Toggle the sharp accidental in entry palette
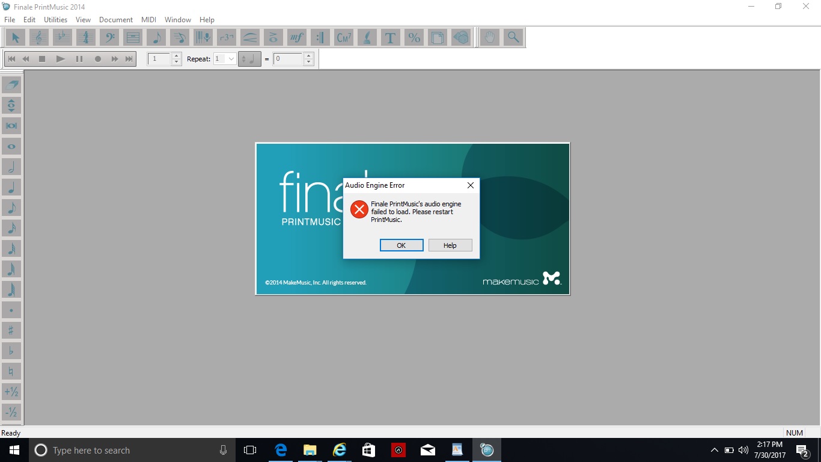Image resolution: width=821 pixels, height=462 pixels. (11, 330)
